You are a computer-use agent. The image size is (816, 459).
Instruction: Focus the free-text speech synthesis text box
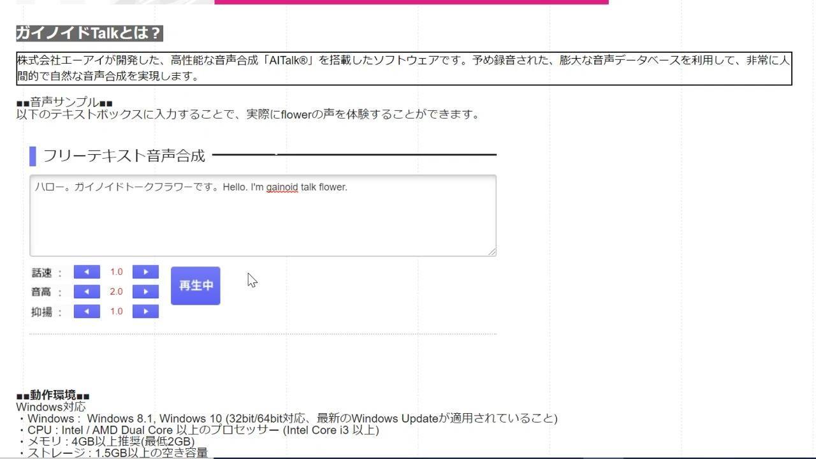pos(263,215)
